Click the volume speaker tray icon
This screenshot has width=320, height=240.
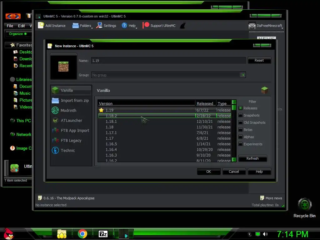coord(265,234)
